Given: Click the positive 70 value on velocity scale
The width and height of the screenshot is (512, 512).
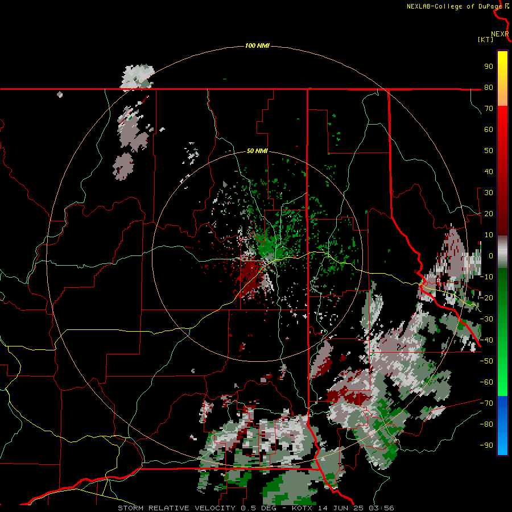Looking at the screenshot, I should (489, 109).
